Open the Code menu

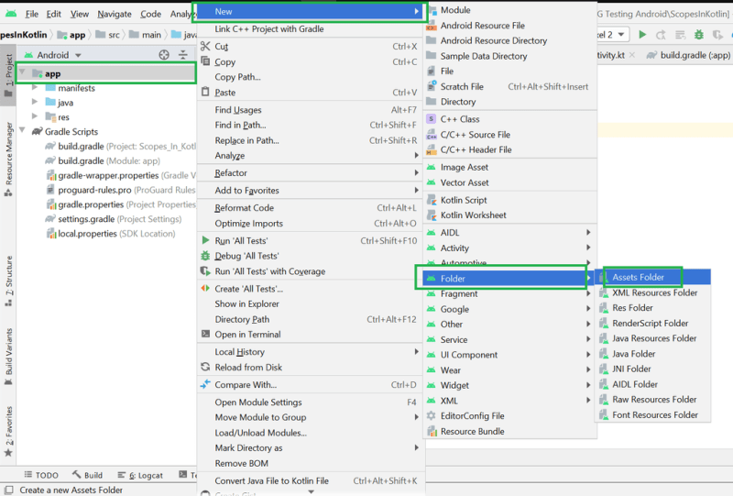click(150, 14)
